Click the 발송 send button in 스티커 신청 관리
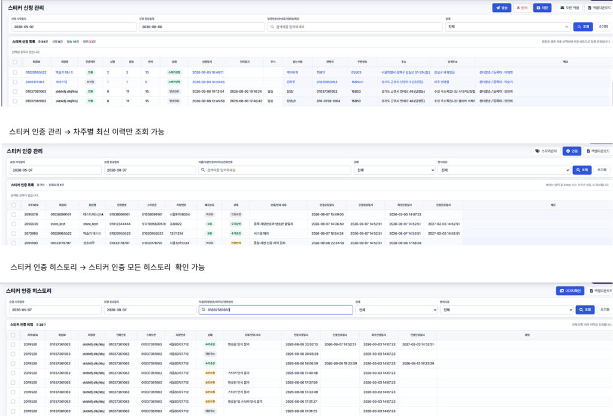The image size is (613, 416). 502,8
